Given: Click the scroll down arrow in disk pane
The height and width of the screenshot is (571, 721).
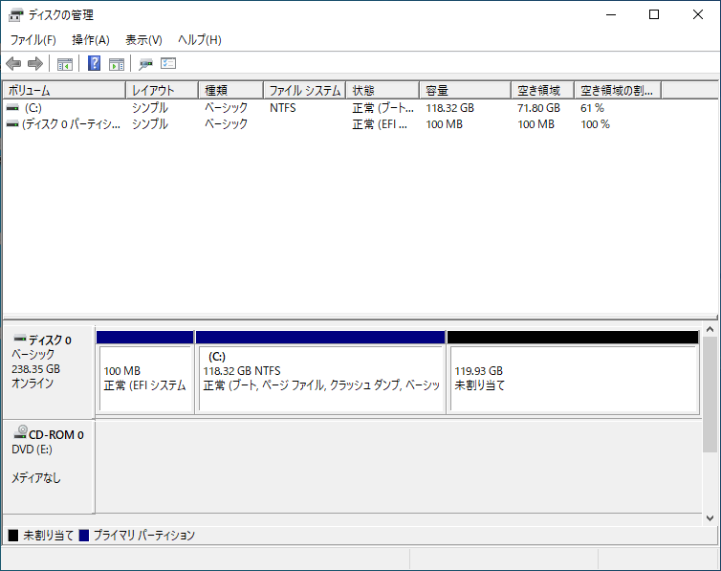Looking at the screenshot, I should (710, 517).
